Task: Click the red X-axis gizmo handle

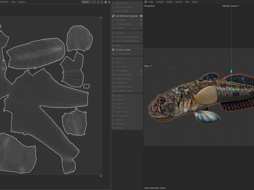Action: pyautogui.click(x=249, y=91)
